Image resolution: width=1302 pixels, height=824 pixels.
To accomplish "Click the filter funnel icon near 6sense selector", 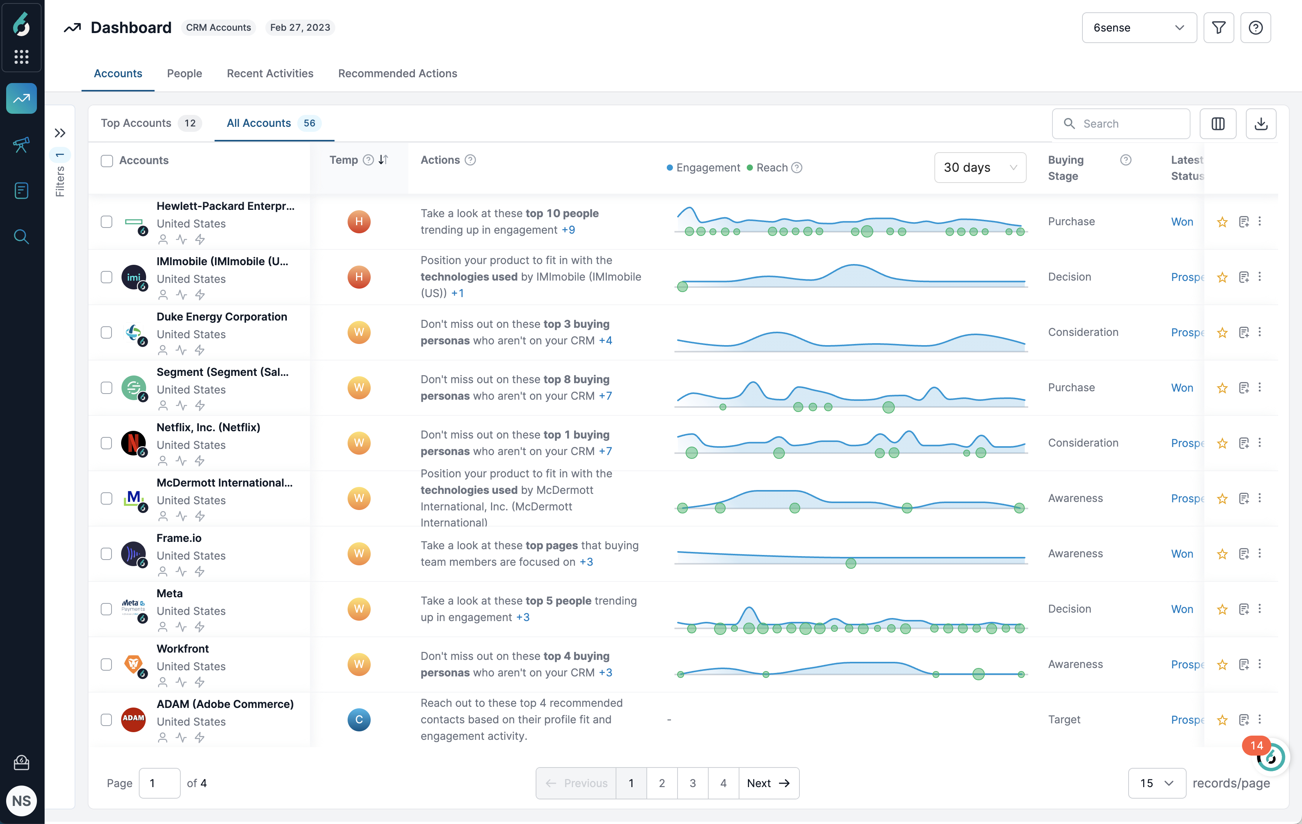I will [1218, 28].
